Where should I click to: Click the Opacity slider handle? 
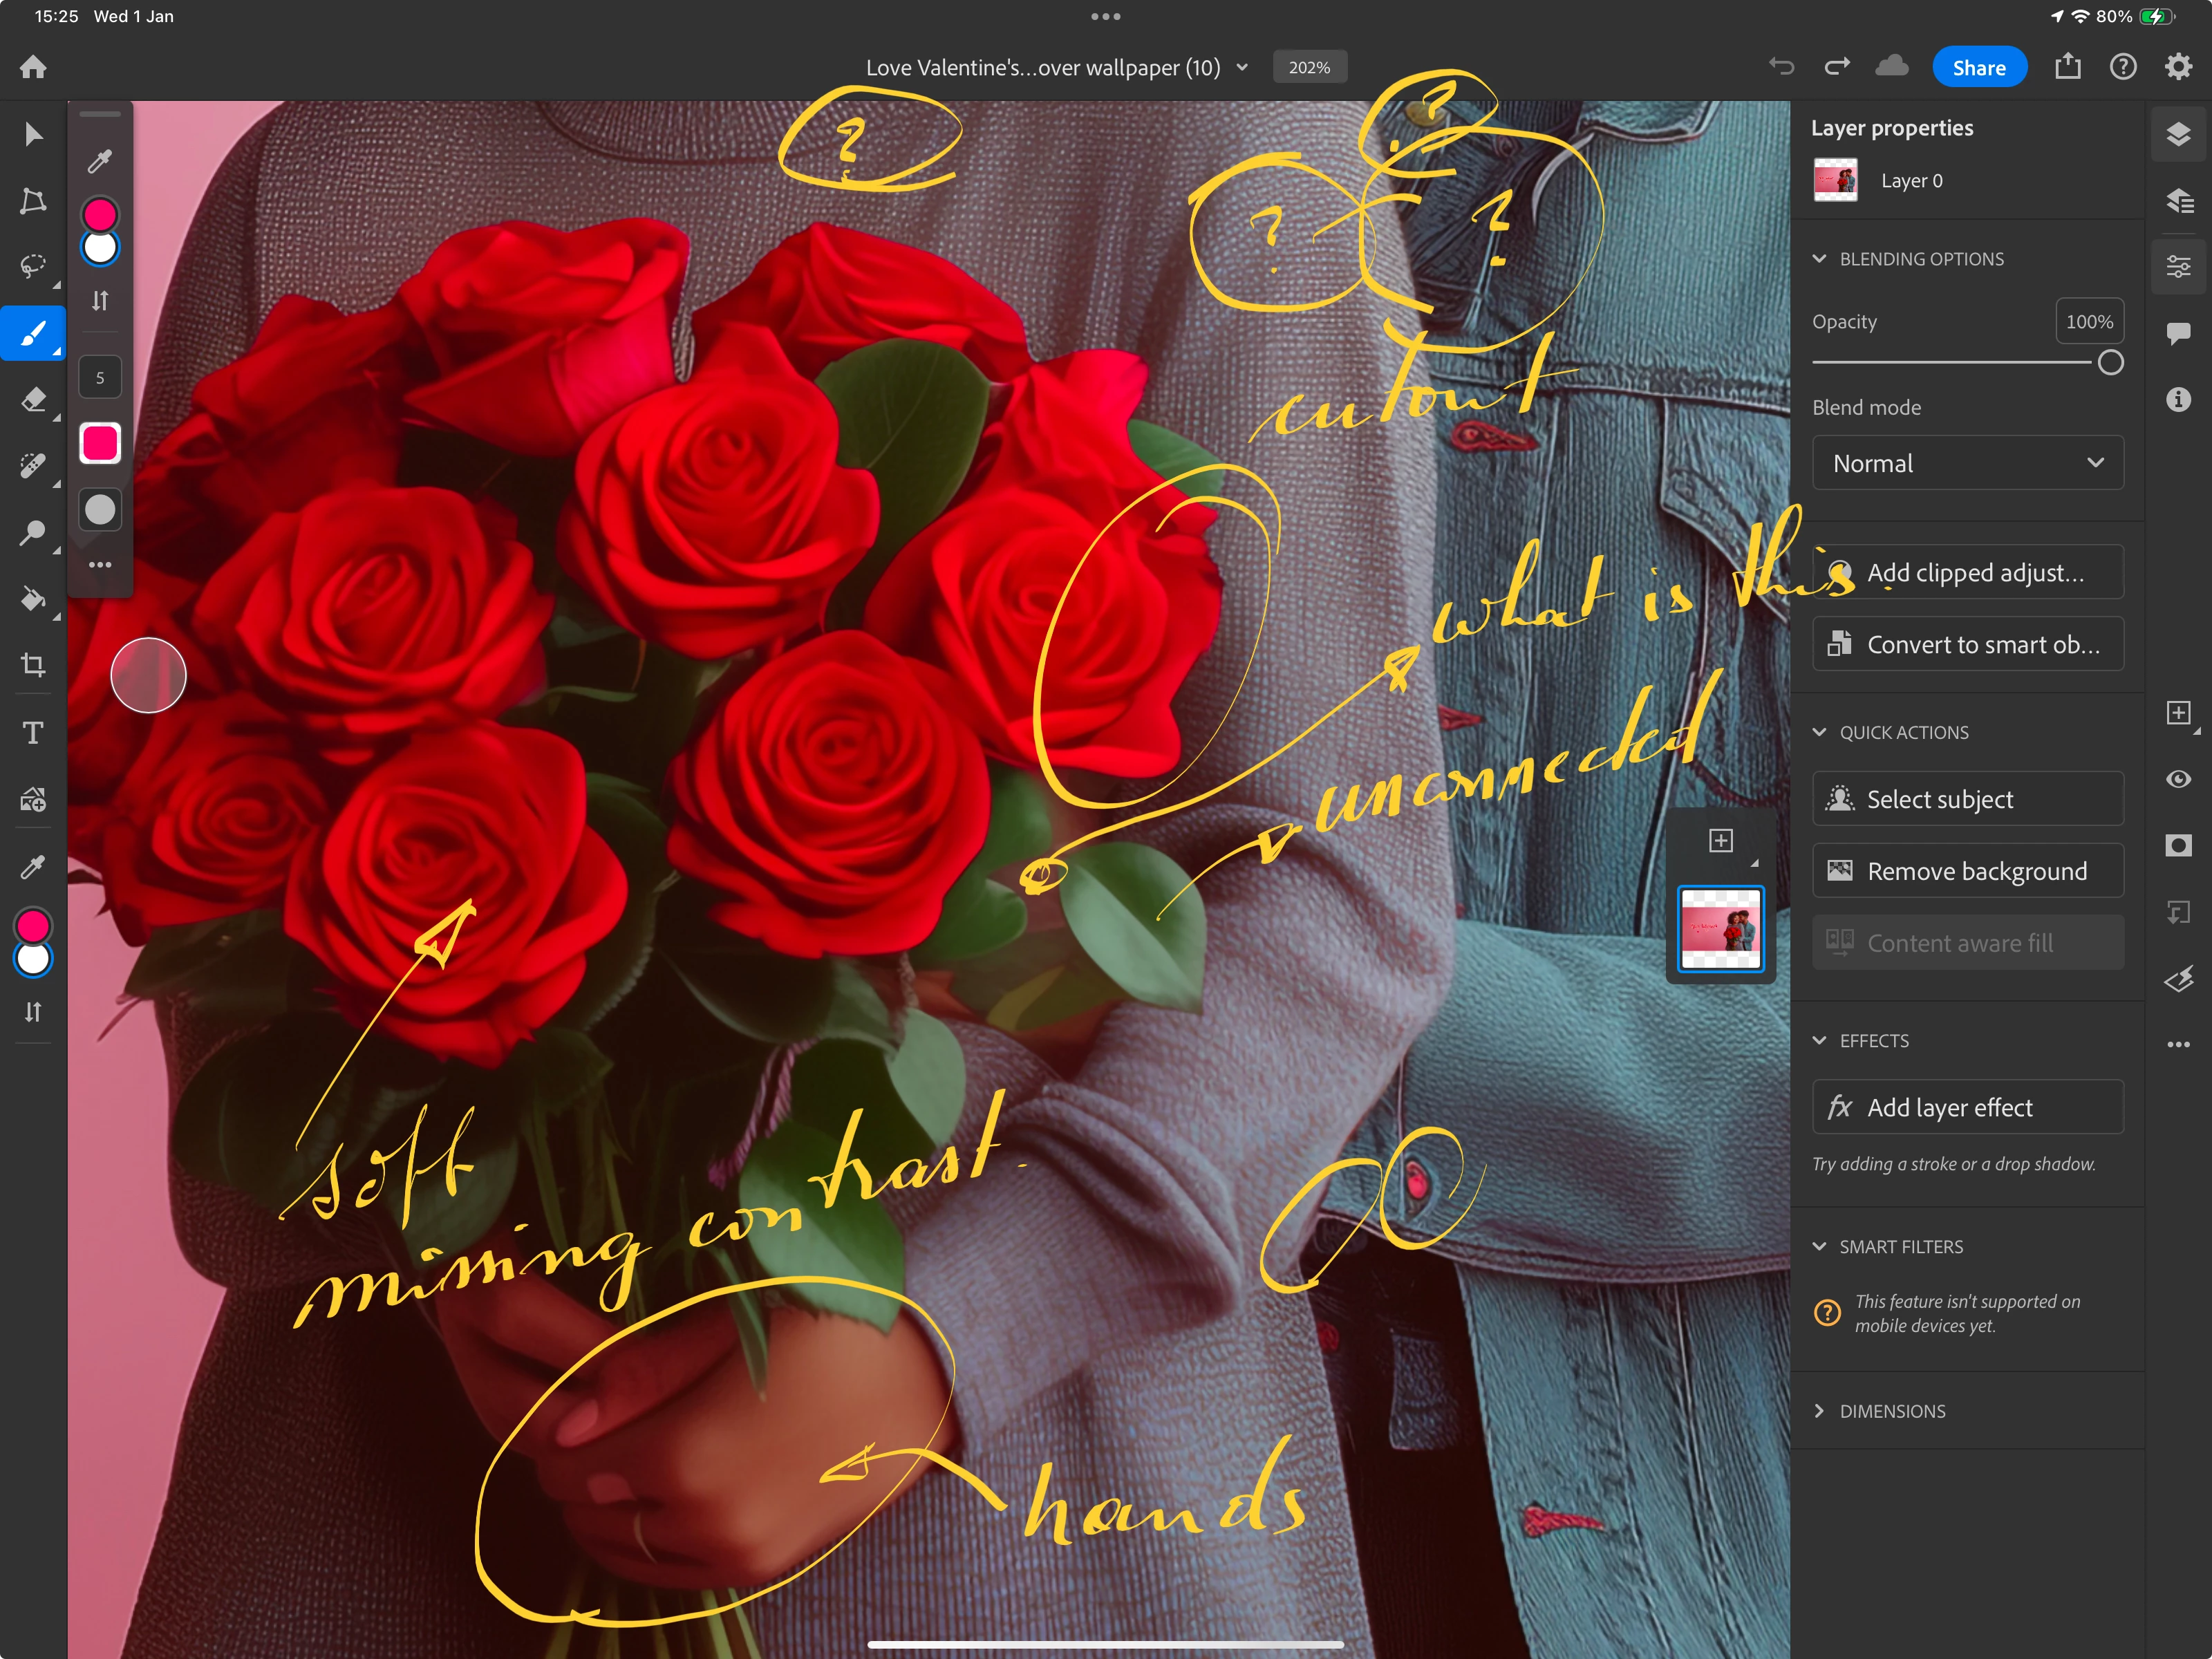(2110, 363)
